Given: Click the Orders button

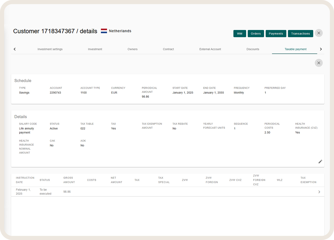Looking at the screenshot, I should point(256,33).
